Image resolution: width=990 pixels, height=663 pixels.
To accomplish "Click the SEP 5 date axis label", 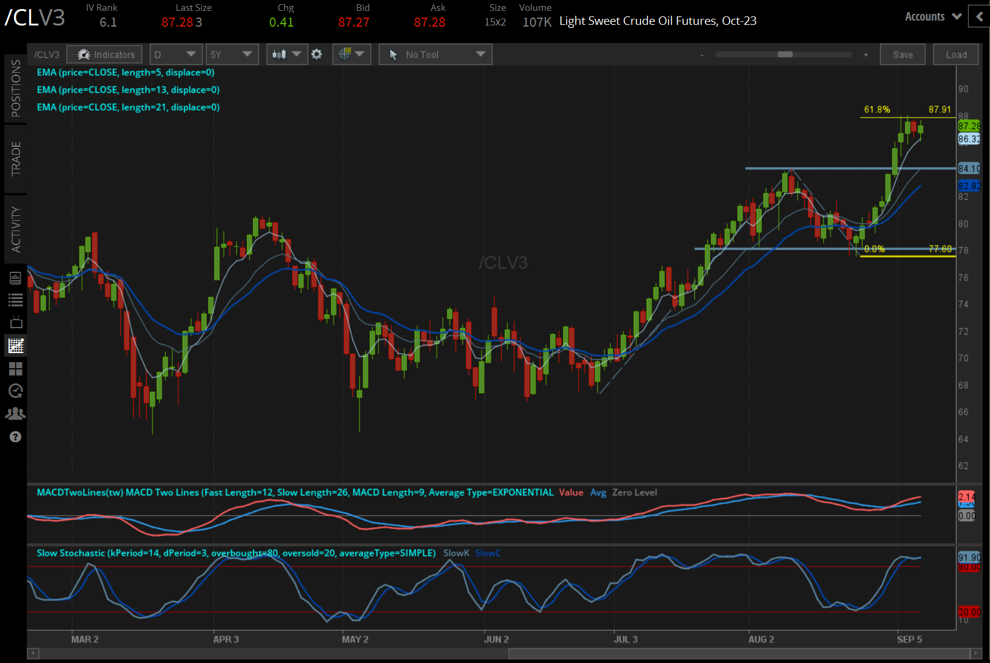I will 909,639.
